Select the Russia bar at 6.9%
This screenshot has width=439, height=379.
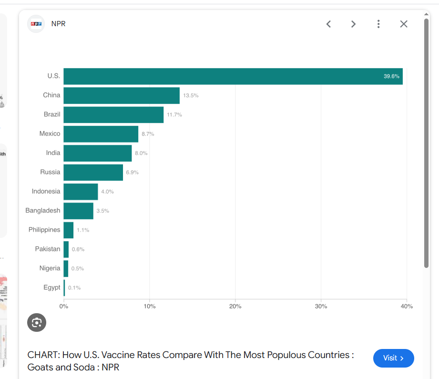click(x=93, y=172)
